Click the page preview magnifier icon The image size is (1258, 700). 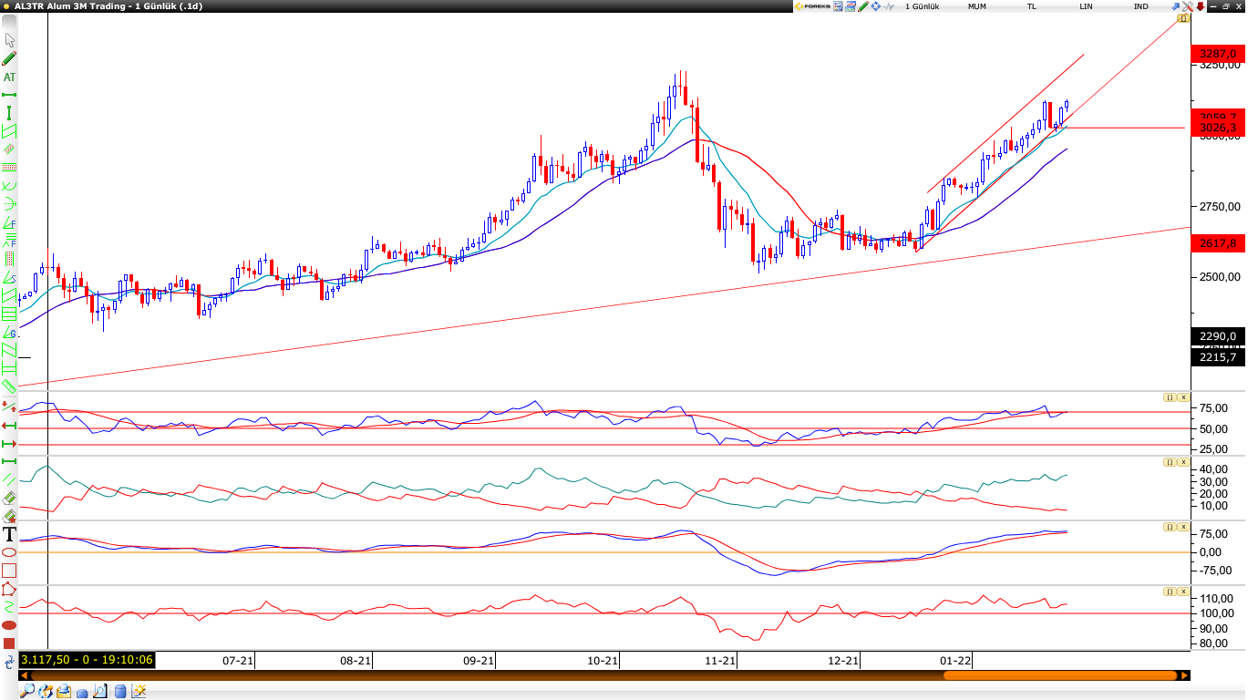[100, 691]
